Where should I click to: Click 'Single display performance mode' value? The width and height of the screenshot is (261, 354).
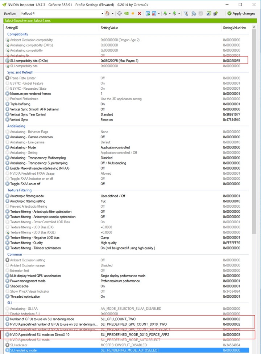click(x=123, y=276)
